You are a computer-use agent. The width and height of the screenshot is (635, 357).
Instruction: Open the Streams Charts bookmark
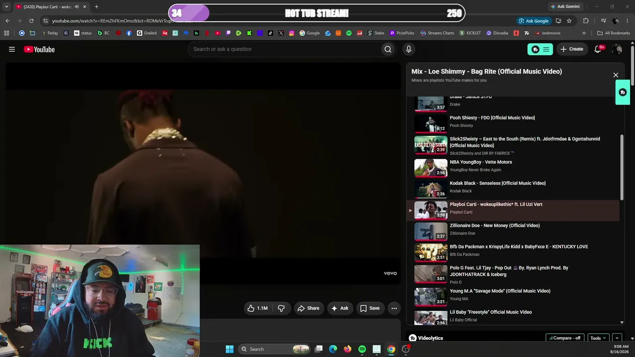pos(437,33)
